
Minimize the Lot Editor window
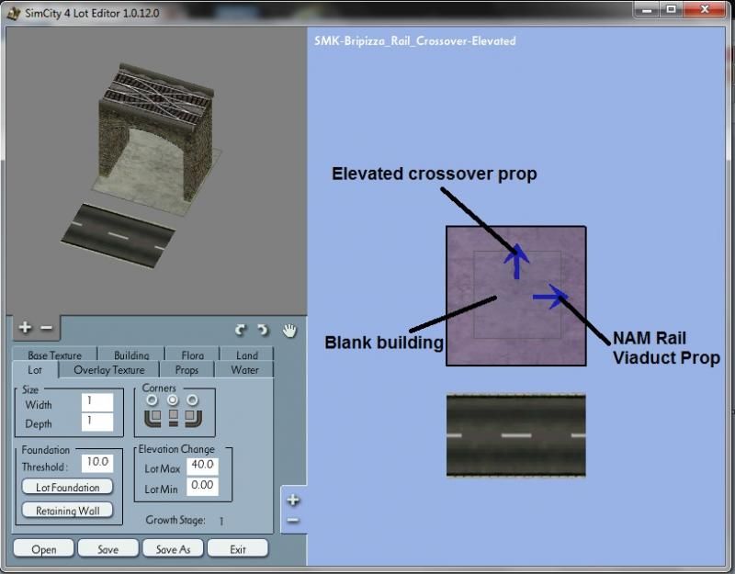[x=648, y=9]
